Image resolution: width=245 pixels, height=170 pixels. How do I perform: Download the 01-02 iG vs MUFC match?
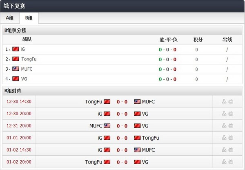[x=224, y=150]
